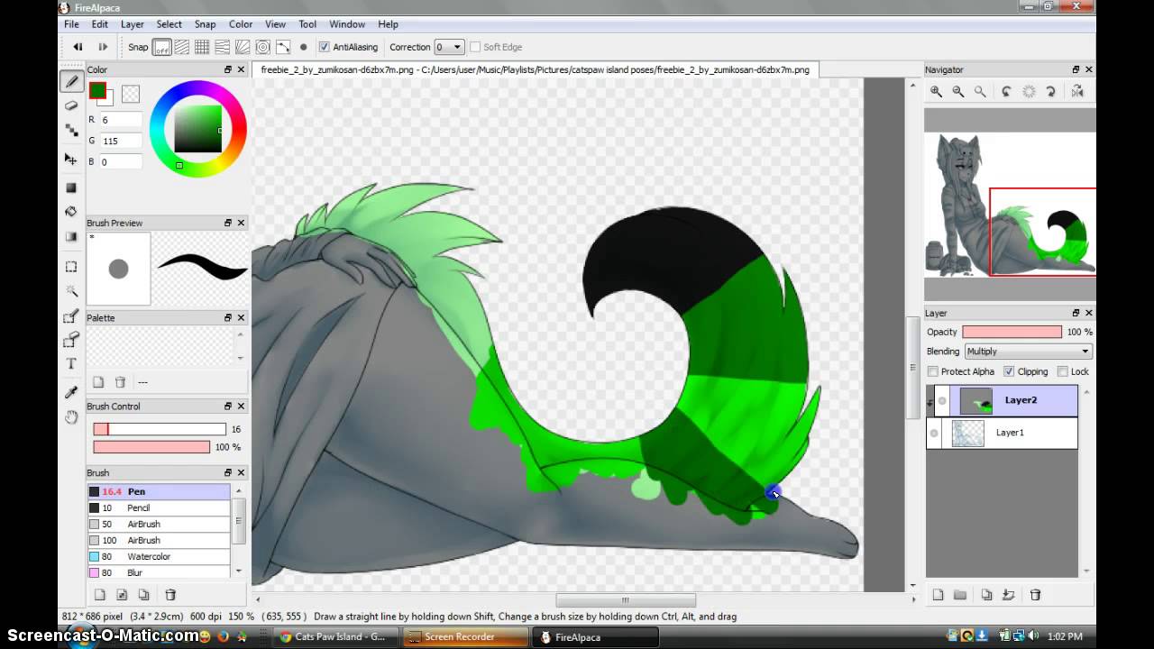The height and width of the screenshot is (649, 1154).
Task: Select the Pencil brush in the list
Action: coord(160,507)
